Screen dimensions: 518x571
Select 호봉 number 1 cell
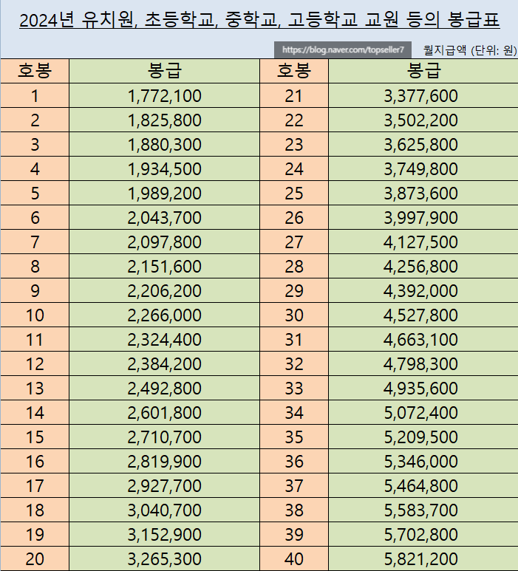pyautogui.click(x=35, y=96)
